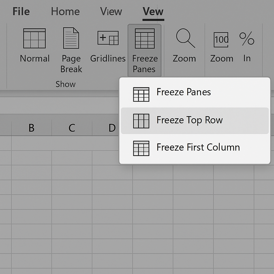Click the icon beside Freeze Panes menu item
Viewport: 274px width, 274px height.
click(x=141, y=94)
